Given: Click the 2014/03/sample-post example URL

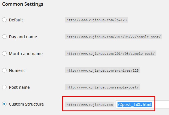Looking at the screenshot, I should (x=111, y=53).
